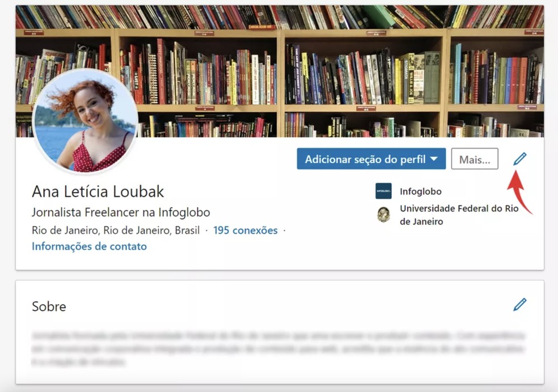Select the Universidade Federal do Rio de Janeiro logo
This screenshot has width=558, height=392.
(x=383, y=214)
